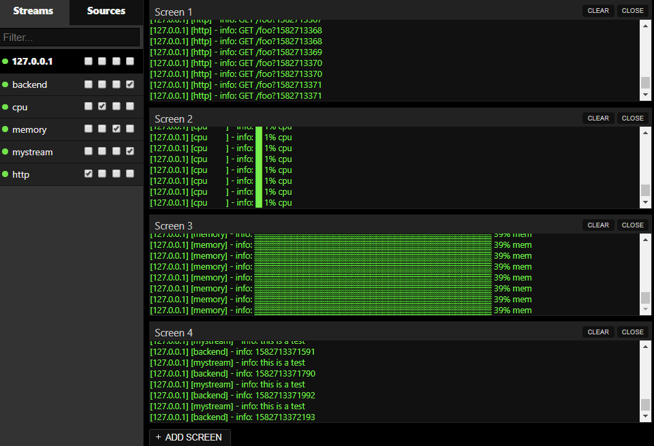The width and height of the screenshot is (654, 446).
Task: Disable memory's checked screen checkbox
Action: [116, 129]
